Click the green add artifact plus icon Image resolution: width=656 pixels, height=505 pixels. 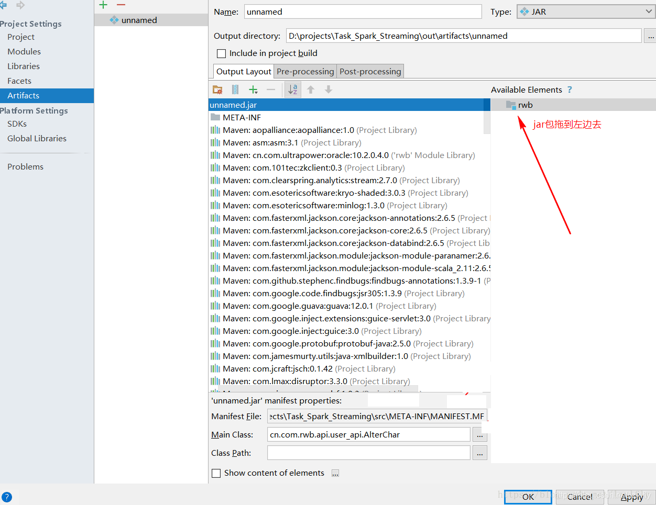(103, 5)
